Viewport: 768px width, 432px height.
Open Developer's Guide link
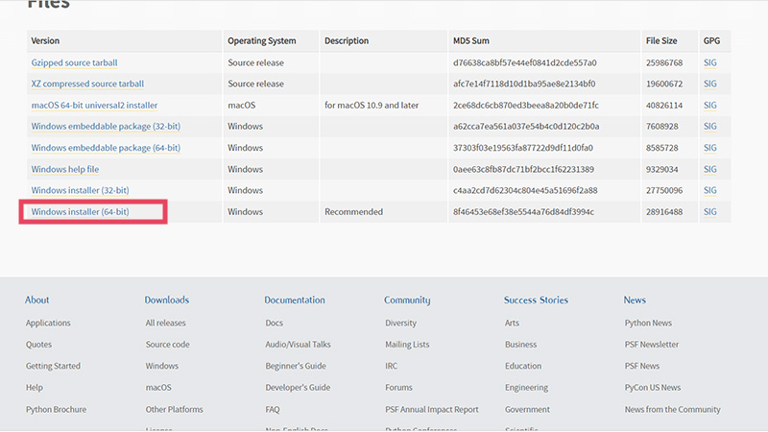pos(298,388)
